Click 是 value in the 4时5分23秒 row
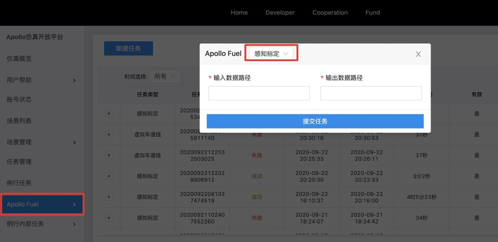The width and height of the screenshot is (498, 242). (x=477, y=197)
